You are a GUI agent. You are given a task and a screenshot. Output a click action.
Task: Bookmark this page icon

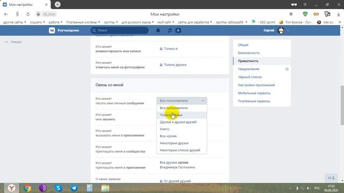coord(291,14)
